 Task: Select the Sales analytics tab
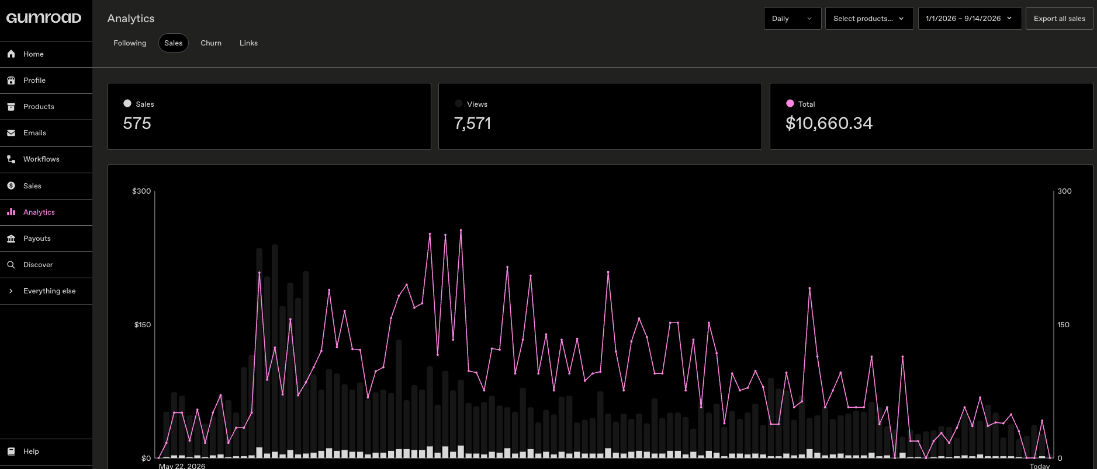[x=174, y=43]
